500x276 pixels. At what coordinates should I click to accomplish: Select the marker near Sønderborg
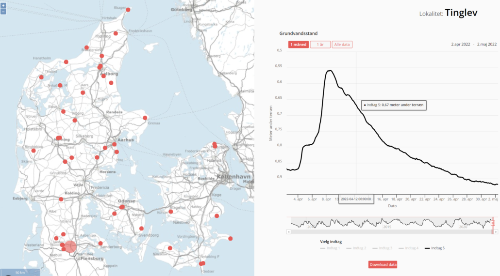pos(100,243)
